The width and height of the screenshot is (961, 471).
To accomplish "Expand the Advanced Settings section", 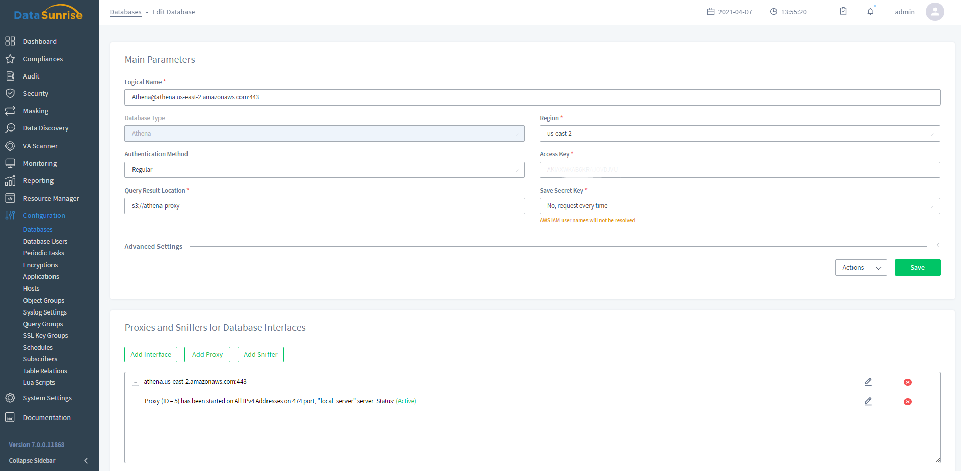I will coord(937,246).
